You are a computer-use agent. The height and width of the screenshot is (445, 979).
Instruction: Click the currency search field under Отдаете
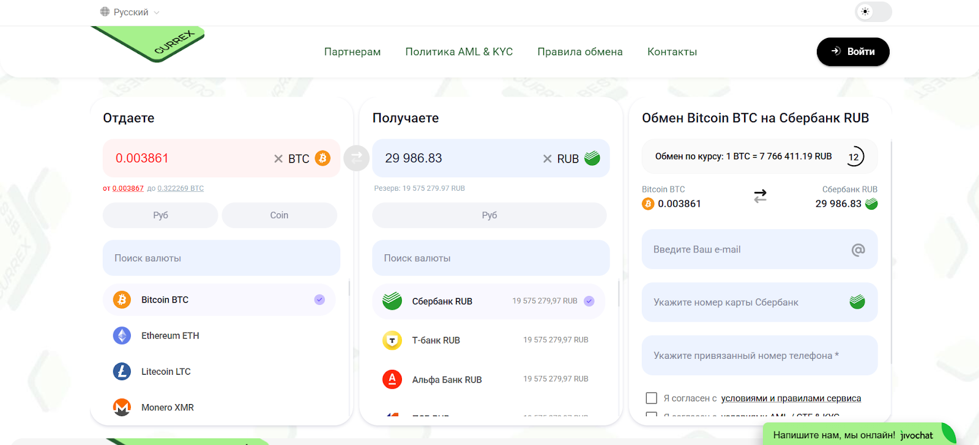click(221, 258)
